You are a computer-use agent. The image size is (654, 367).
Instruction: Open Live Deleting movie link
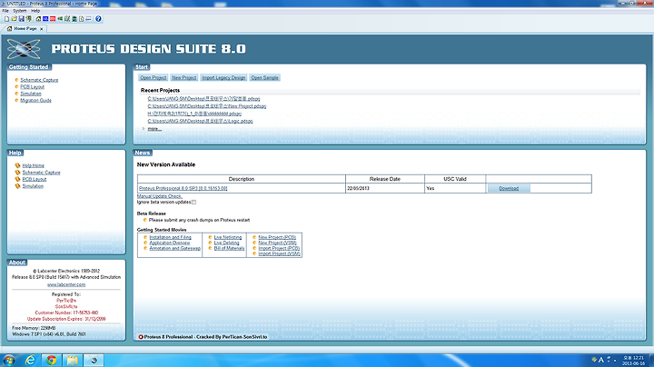[x=226, y=243]
